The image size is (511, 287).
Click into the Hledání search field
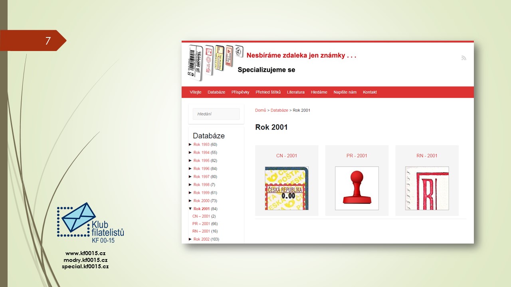(x=216, y=114)
